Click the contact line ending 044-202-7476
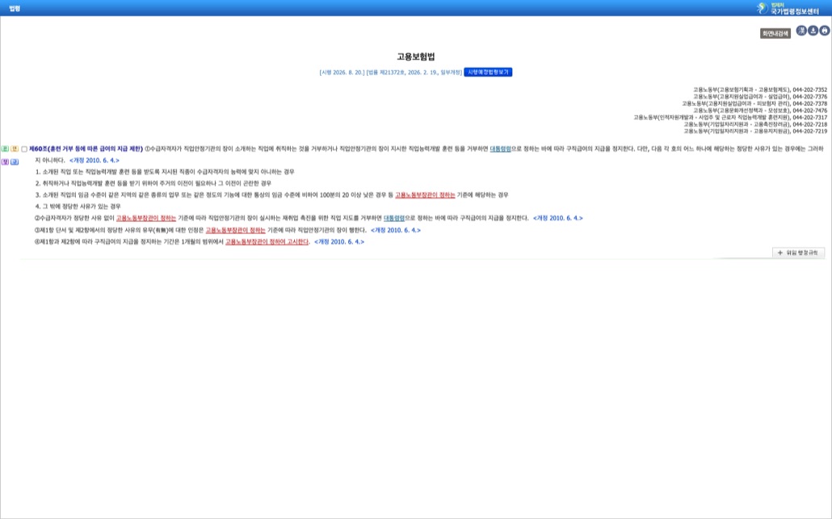The height and width of the screenshot is (519, 832). pos(760,111)
